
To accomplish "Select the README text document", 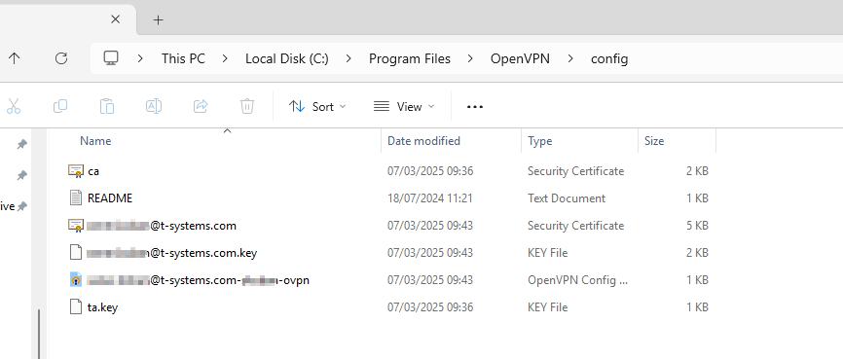I will [x=110, y=198].
